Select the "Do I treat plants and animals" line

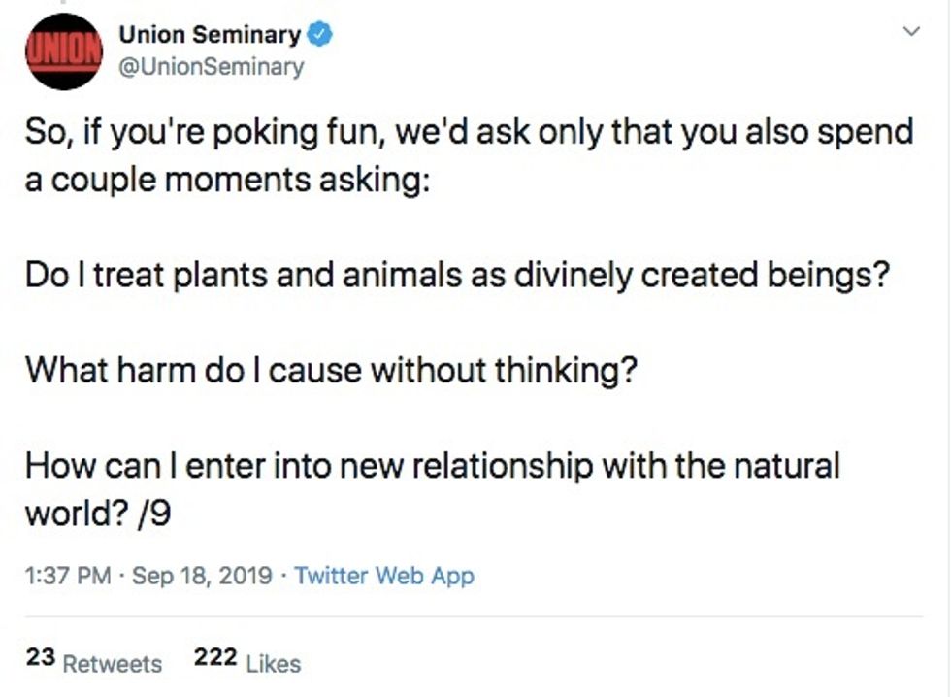click(x=457, y=275)
